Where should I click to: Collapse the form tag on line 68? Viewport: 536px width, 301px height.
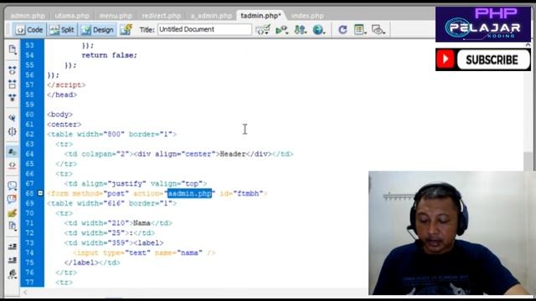pyautogui.click(x=40, y=193)
